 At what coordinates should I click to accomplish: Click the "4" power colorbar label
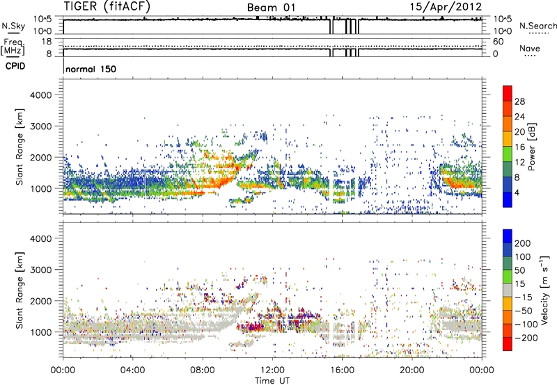tap(517, 192)
